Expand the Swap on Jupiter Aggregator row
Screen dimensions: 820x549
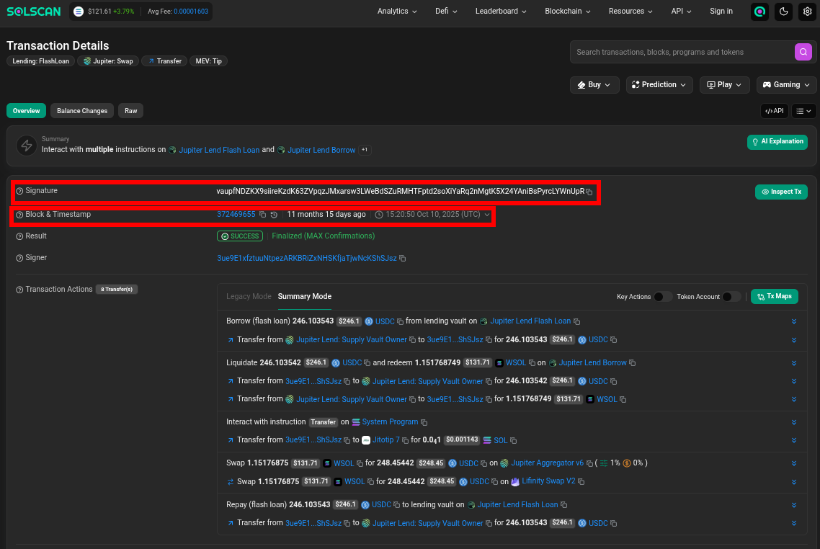coord(794,464)
